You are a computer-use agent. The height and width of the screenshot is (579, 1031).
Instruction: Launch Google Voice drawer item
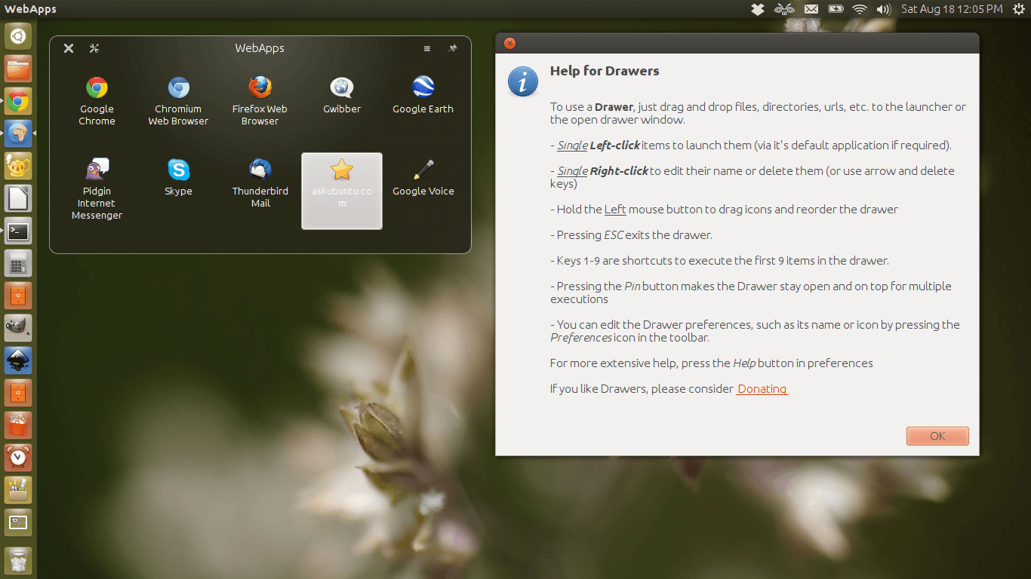(x=423, y=177)
